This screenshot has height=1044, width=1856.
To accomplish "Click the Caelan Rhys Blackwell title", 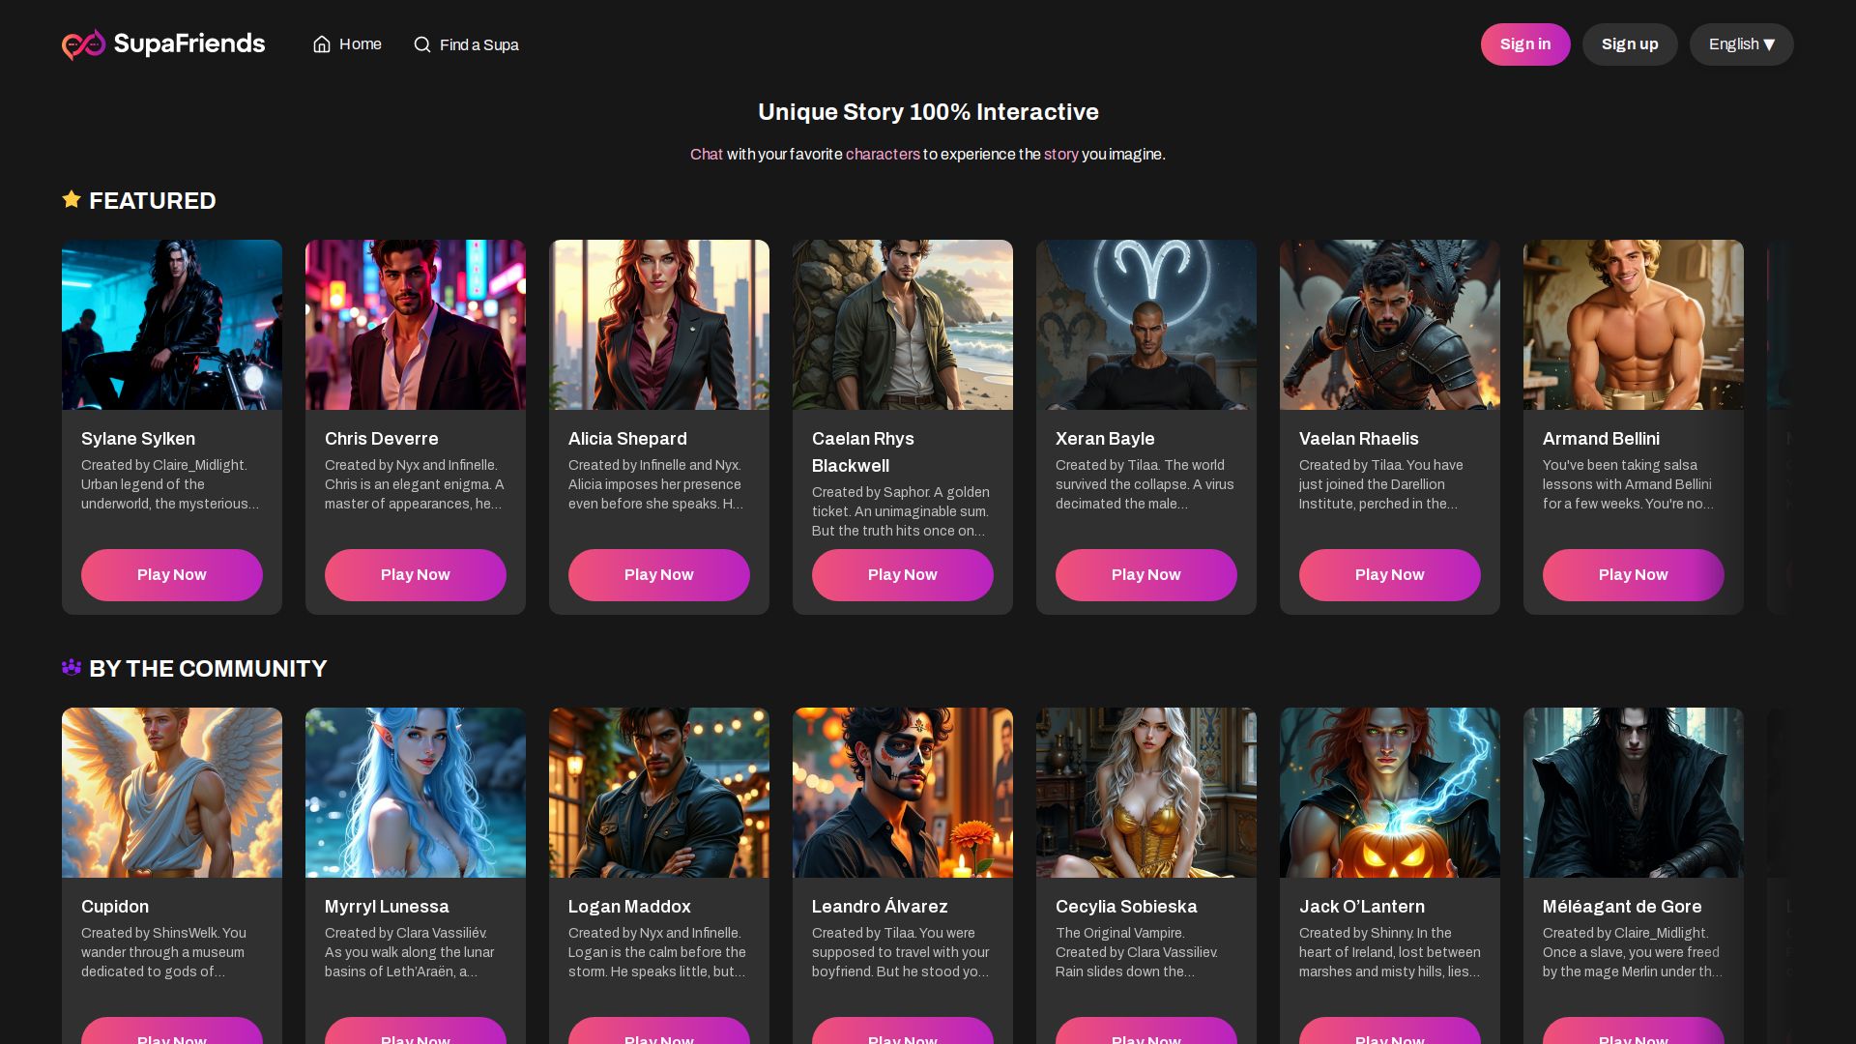I will (x=863, y=451).
